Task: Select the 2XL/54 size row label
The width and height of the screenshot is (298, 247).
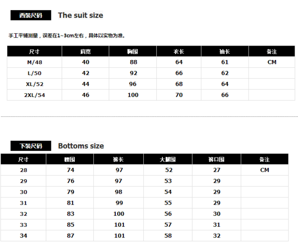Action: (34, 95)
